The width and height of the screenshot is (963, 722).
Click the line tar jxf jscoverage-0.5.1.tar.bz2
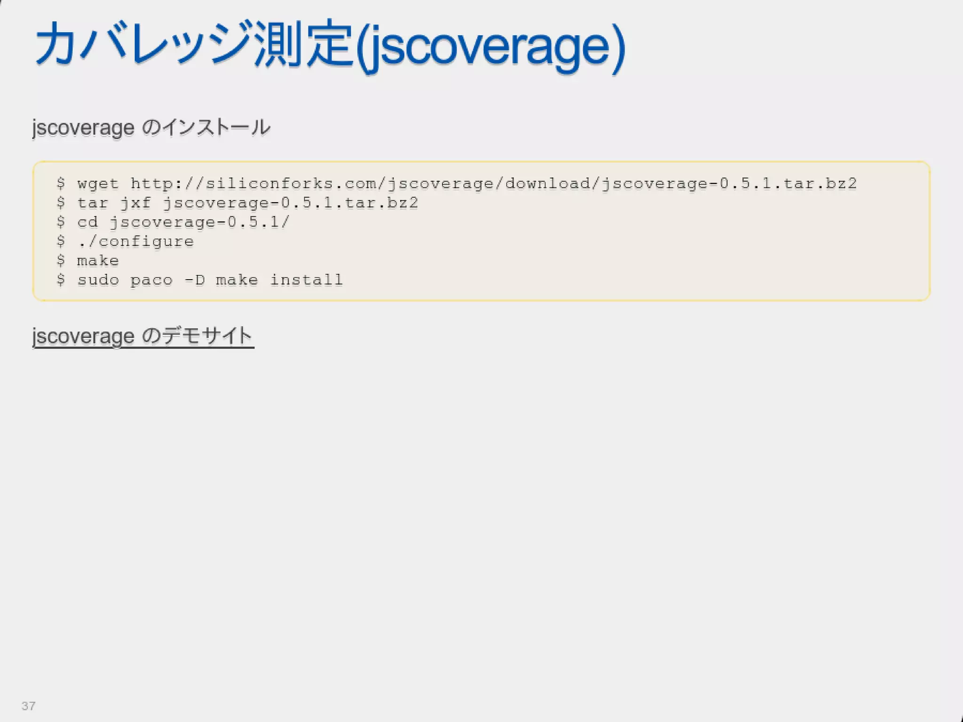[x=237, y=203]
